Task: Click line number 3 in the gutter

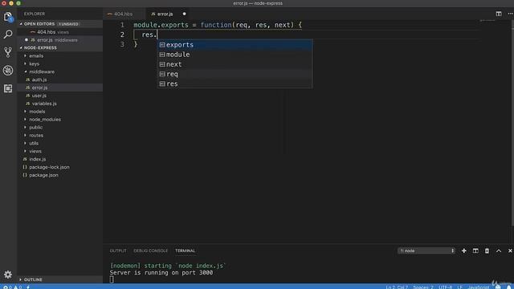Action: (x=122, y=44)
